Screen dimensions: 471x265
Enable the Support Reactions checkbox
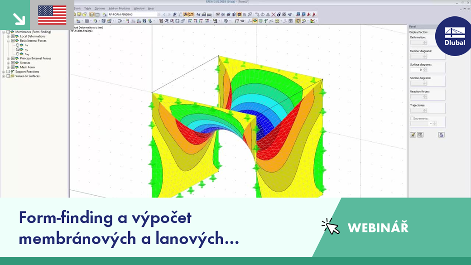[x=8, y=72]
